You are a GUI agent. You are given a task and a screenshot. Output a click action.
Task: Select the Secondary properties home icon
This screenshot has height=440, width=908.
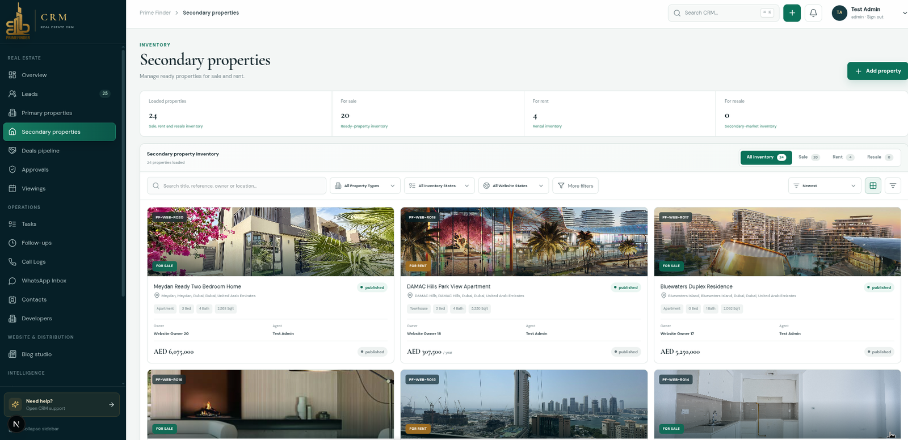12,132
